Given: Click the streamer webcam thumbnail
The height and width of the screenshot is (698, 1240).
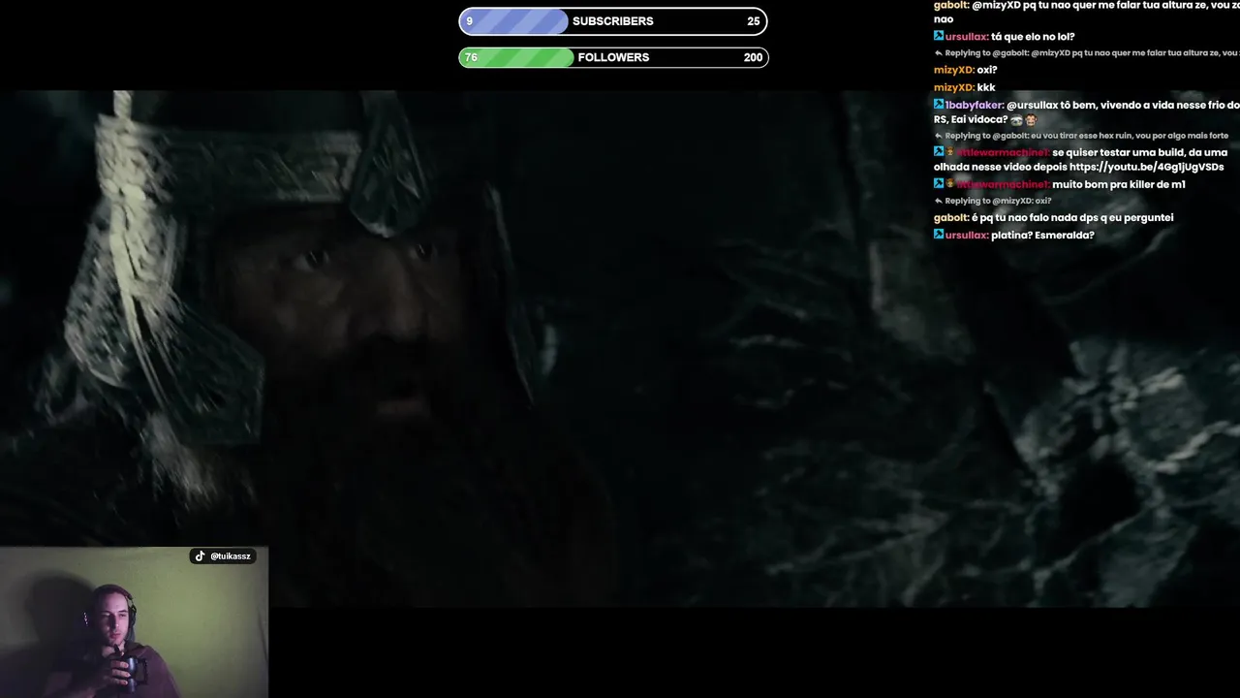Looking at the screenshot, I should 134,622.
